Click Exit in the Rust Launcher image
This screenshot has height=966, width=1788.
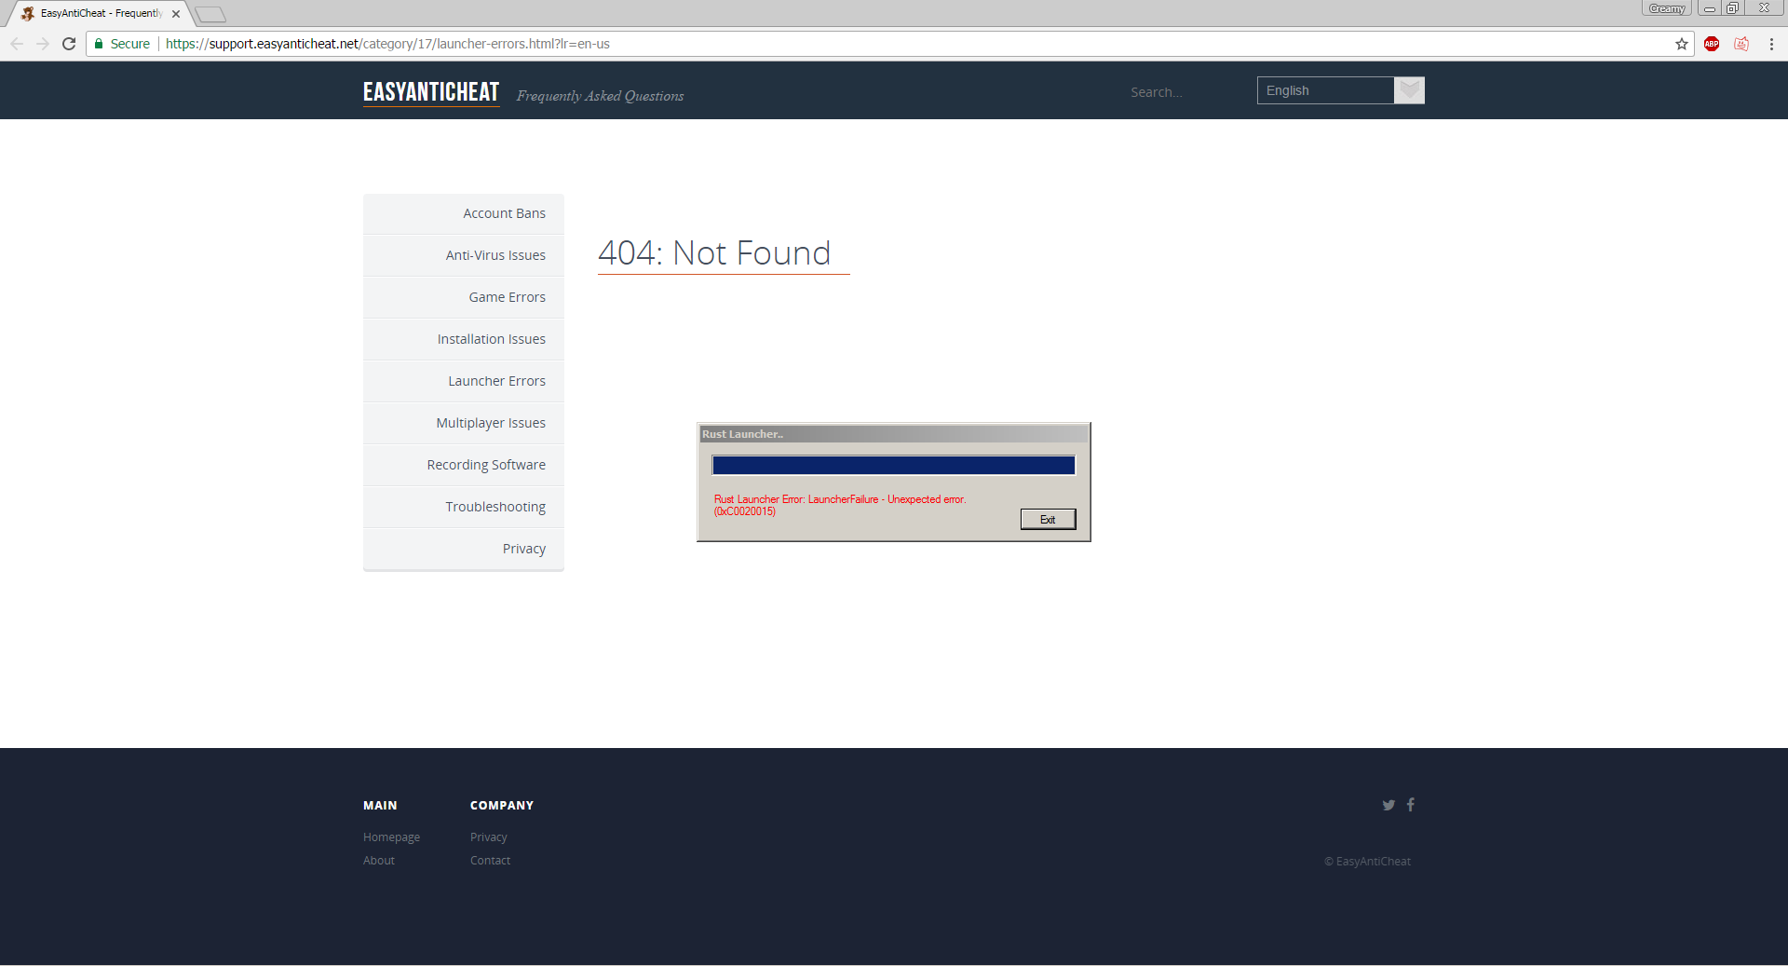[1048, 519]
